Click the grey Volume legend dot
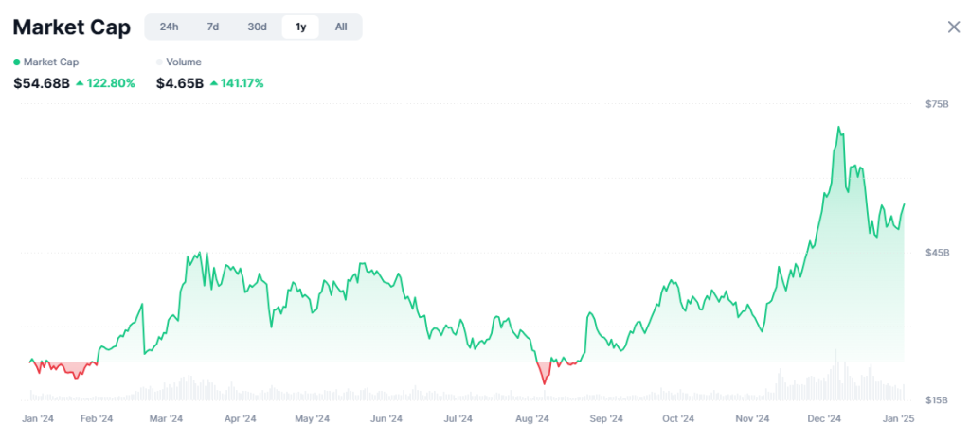The height and width of the screenshot is (442, 970). [x=159, y=62]
